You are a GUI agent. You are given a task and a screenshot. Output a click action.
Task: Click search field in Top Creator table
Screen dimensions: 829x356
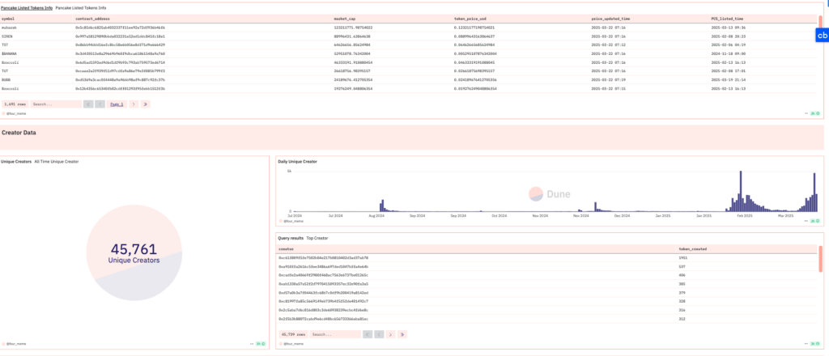[332, 334]
